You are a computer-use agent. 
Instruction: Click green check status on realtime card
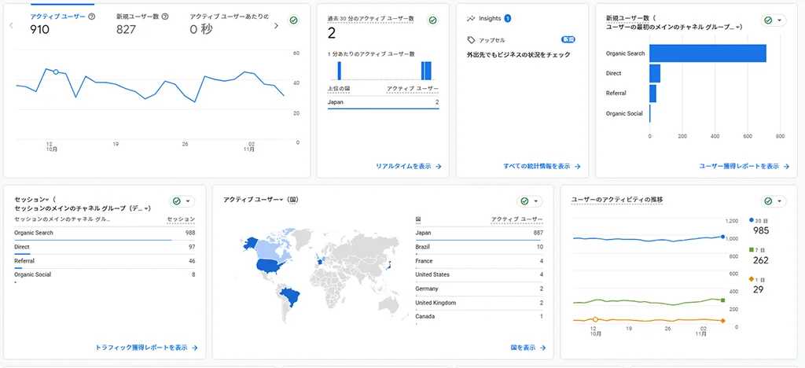point(432,20)
